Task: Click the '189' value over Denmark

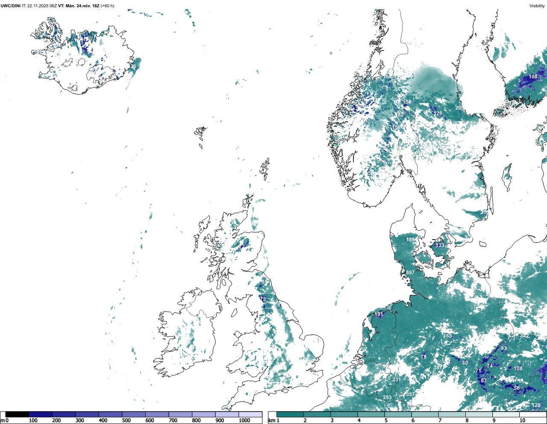Action: pyautogui.click(x=410, y=240)
